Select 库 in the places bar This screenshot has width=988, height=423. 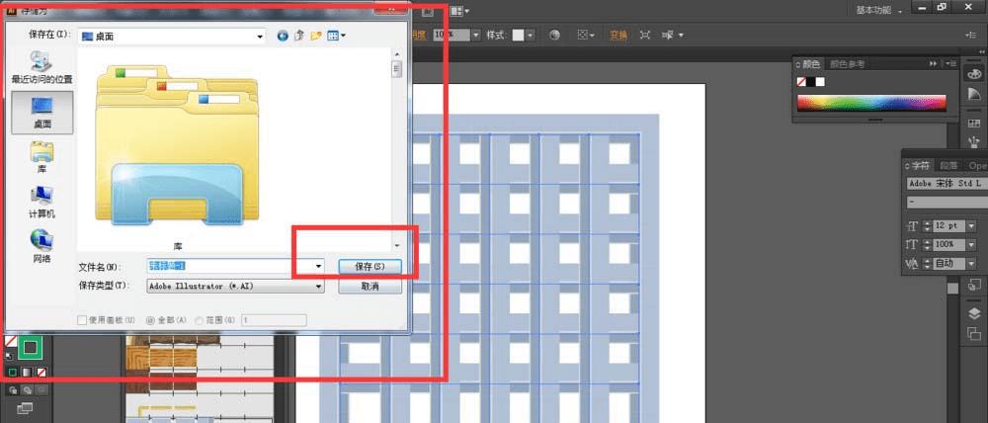pos(42,157)
